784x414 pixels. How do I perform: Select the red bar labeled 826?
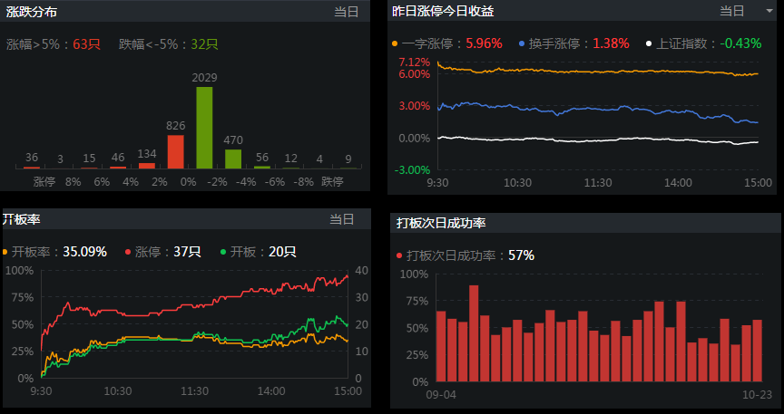point(175,152)
